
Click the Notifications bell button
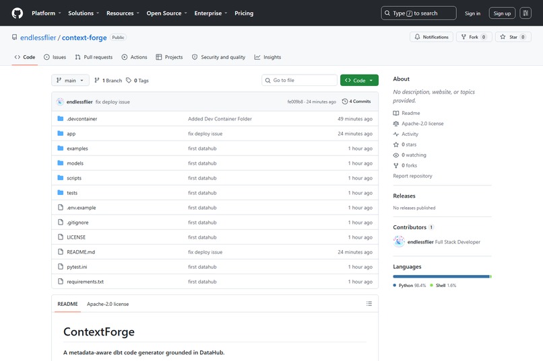pos(431,37)
